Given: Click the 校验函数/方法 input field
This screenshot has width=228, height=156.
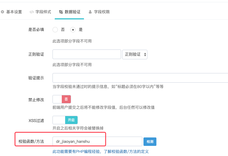Looking at the screenshot, I should [97, 141].
